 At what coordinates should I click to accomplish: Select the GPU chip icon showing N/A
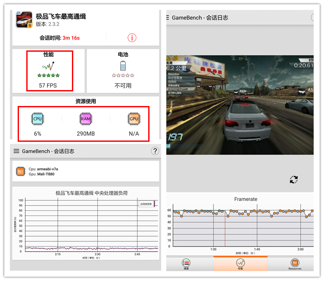[x=134, y=119]
